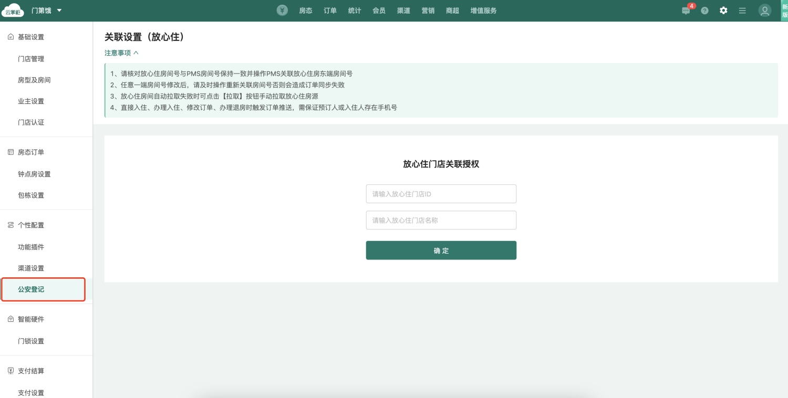
Task: Open the user avatar profile
Action: 764,11
